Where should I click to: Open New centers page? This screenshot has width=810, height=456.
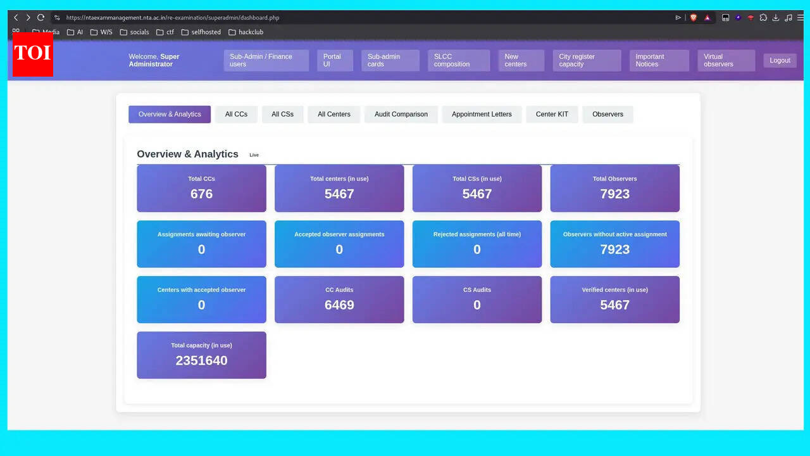pos(521,60)
